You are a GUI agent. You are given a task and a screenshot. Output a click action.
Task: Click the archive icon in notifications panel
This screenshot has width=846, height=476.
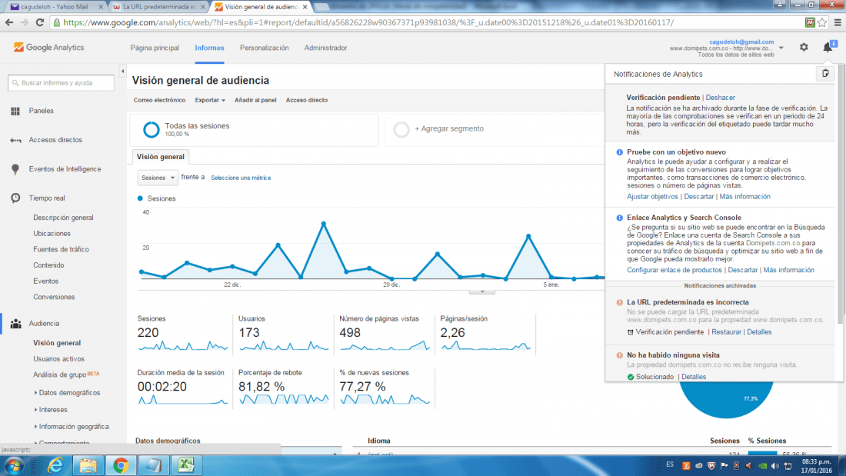click(x=825, y=73)
